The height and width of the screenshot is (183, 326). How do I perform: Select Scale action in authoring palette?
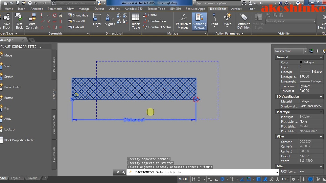click(x=6, y=66)
